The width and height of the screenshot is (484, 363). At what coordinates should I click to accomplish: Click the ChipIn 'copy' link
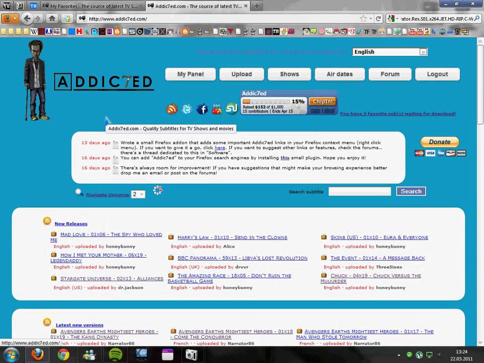pyautogui.click(x=315, y=110)
